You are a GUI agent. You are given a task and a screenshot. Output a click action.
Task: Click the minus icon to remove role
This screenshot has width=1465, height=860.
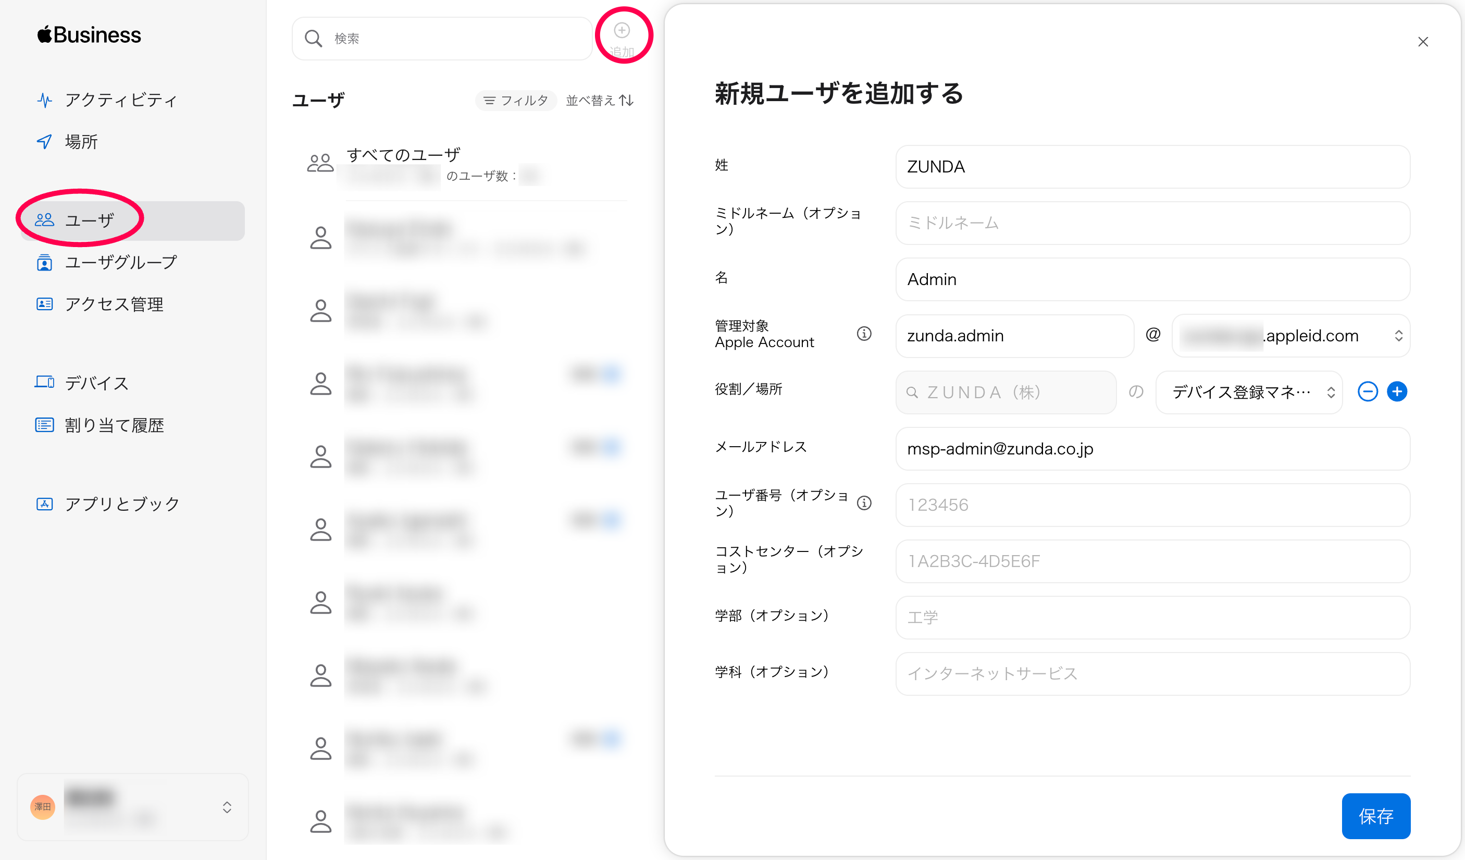click(1368, 391)
